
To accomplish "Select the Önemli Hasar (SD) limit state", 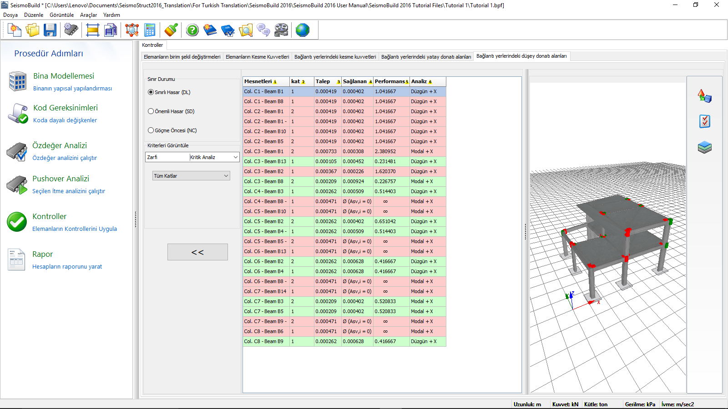I will (151, 111).
